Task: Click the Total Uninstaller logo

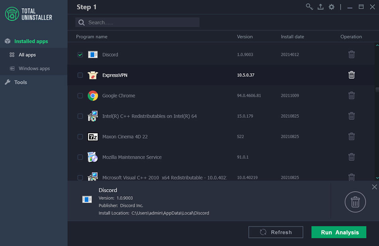Action: click(x=28, y=14)
